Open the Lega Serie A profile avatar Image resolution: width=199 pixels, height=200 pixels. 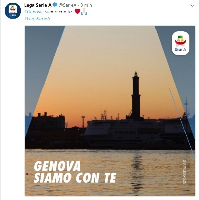13,11
